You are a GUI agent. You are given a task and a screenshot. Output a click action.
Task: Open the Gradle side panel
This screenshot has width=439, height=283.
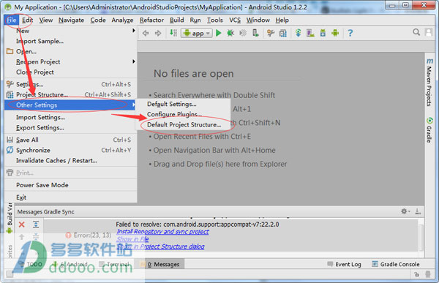[429, 130]
